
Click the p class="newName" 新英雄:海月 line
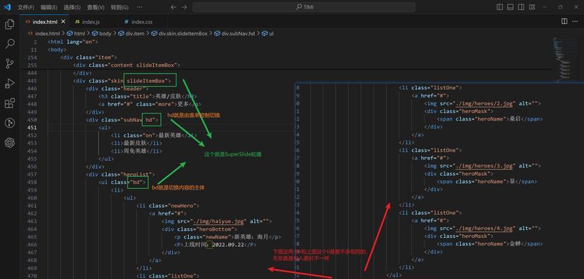228,237
